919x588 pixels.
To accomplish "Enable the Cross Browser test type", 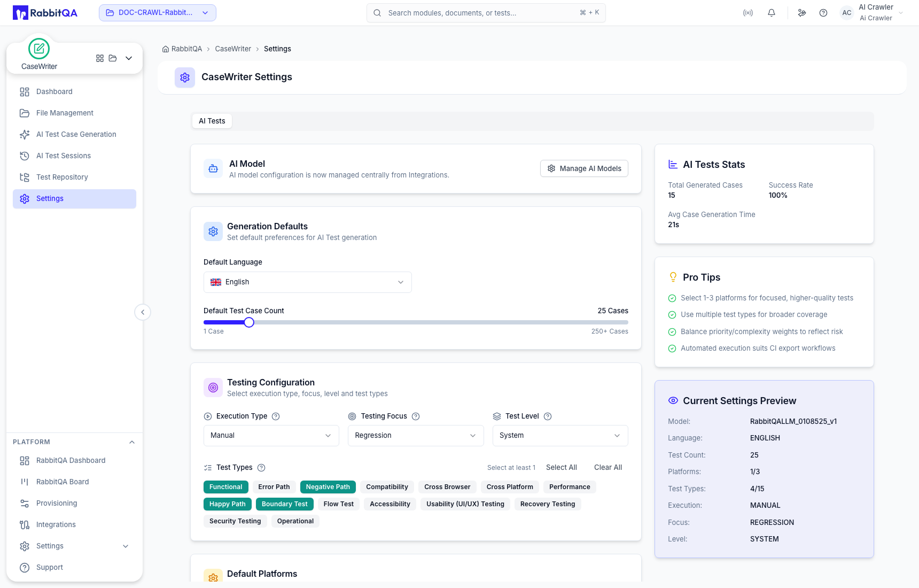I will click(x=447, y=487).
